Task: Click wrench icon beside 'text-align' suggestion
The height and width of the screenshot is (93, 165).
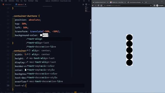Action: point(27,39)
